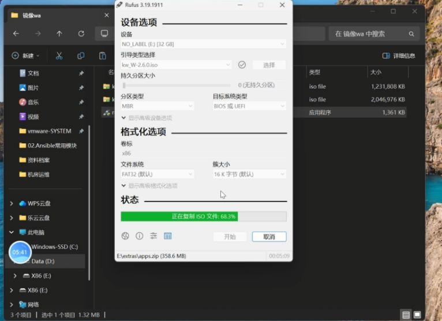
Task: Open 视频 folder in quick access
Action: point(33,117)
